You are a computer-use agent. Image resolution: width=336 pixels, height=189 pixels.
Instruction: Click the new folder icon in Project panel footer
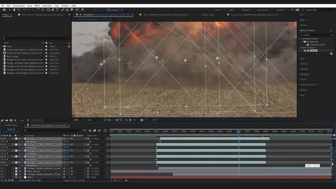(x=7, y=120)
